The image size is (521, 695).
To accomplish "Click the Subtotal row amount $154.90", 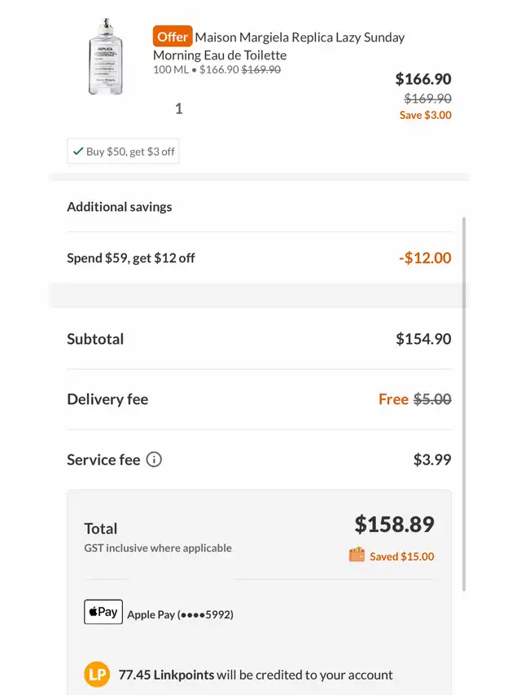I will 423,339.
